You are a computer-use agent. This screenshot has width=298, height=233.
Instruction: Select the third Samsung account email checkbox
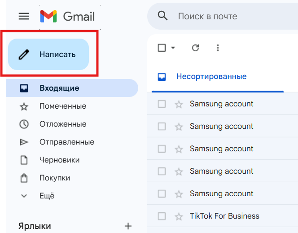(x=162, y=149)
